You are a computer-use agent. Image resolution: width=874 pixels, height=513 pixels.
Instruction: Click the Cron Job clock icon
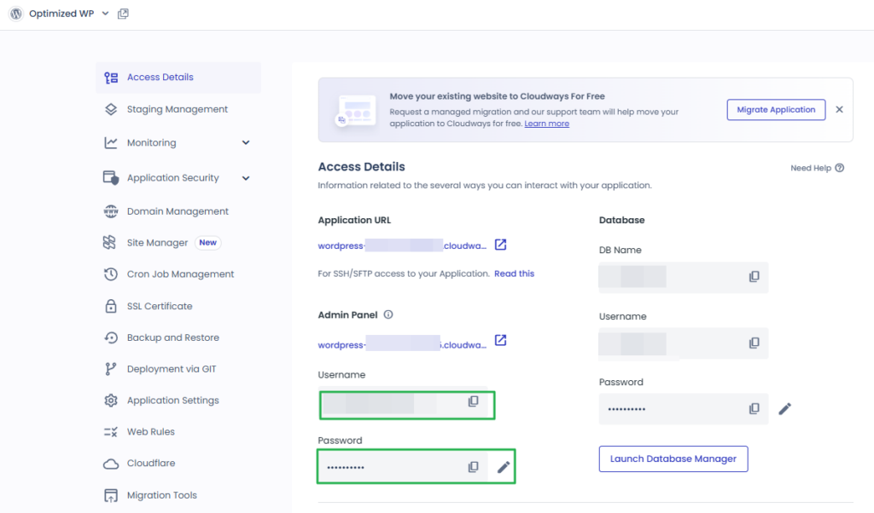[111, 274]
